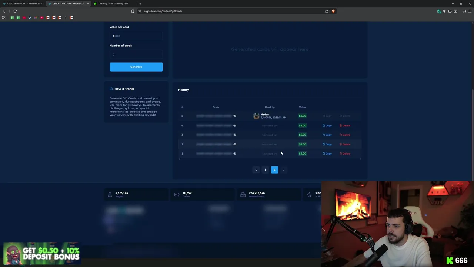
Task: Click the $5.00 value in row 1
Action: (303, 154)
